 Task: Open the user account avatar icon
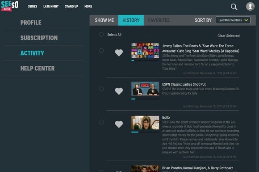click(250, 6)
